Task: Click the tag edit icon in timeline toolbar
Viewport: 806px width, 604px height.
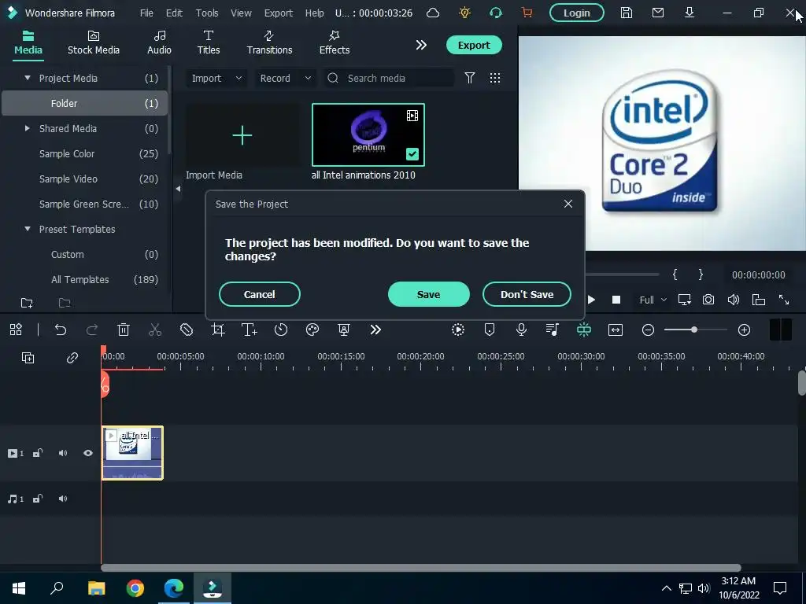Action: point(187,330)
